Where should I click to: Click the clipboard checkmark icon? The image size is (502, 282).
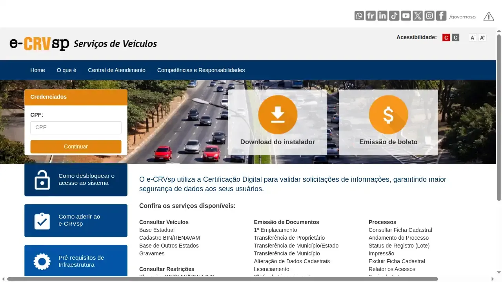click(x=42, y=221)
